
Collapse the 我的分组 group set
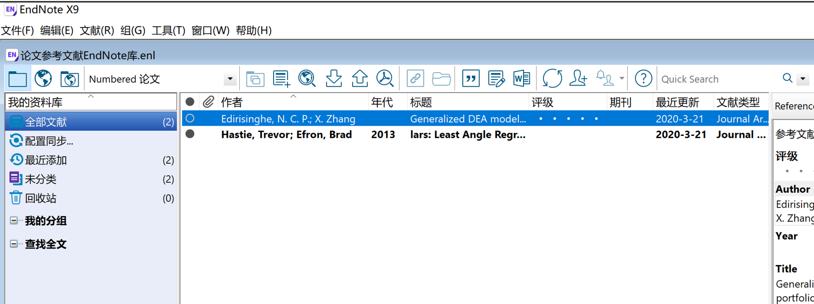14,221
